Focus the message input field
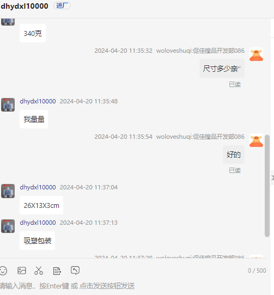 point(132,286)
